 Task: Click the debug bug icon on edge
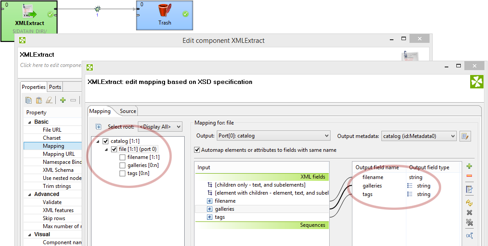97,9
